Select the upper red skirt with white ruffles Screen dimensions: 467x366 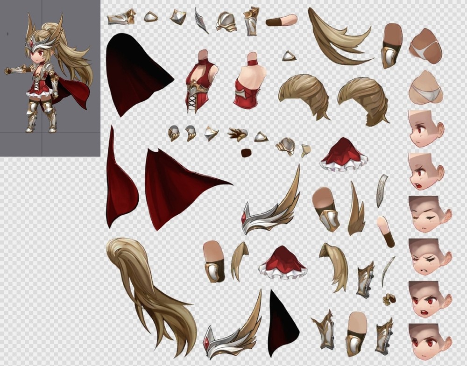click(344, 155)
